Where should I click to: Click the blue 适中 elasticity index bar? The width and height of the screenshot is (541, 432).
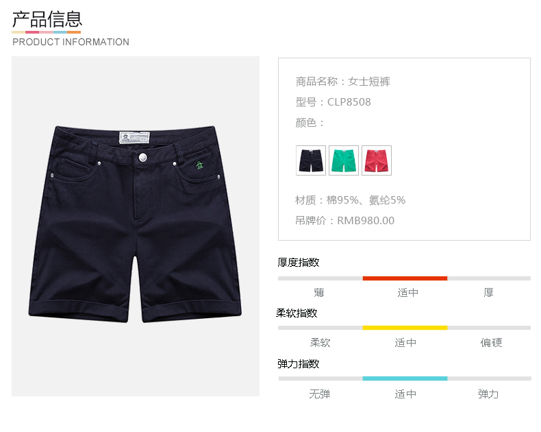pyautogui.click(x=405, y=379)
